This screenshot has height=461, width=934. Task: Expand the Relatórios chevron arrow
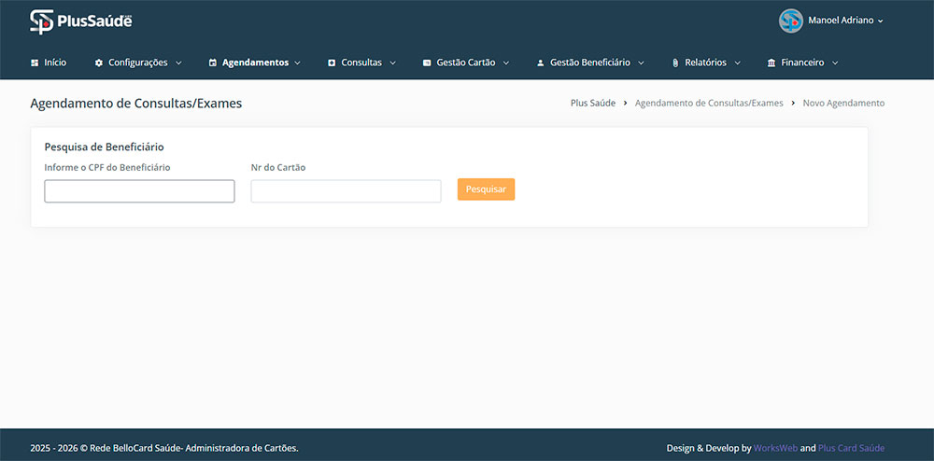(x=737, y=63)
